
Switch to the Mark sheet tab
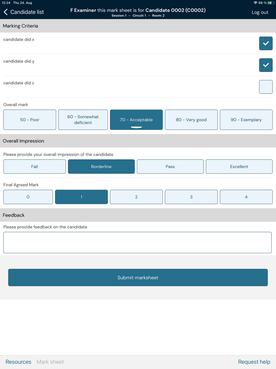[x=50, y=362]
